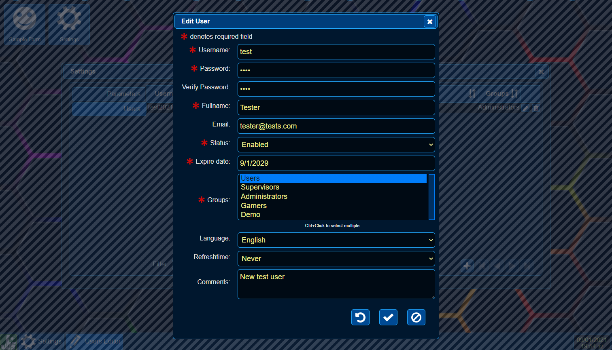The width and height of the screenshot is (612, 350).
Task: Click the cancel no-entry icon
Action: tap(416, 317)
